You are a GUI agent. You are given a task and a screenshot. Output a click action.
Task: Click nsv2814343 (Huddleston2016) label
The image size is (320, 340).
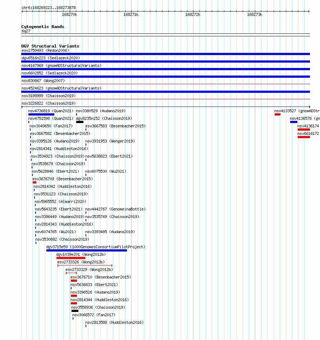64,225
